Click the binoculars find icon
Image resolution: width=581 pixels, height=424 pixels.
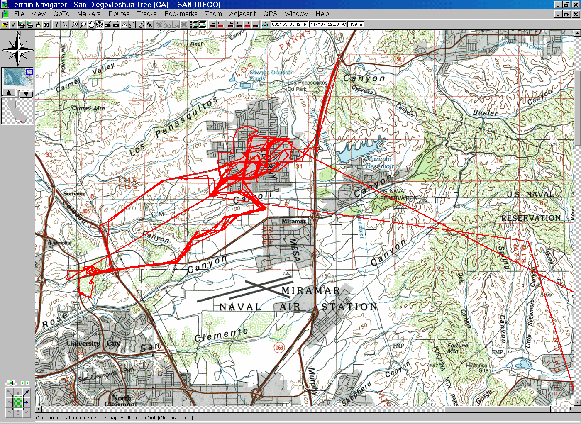pos(46,24)
